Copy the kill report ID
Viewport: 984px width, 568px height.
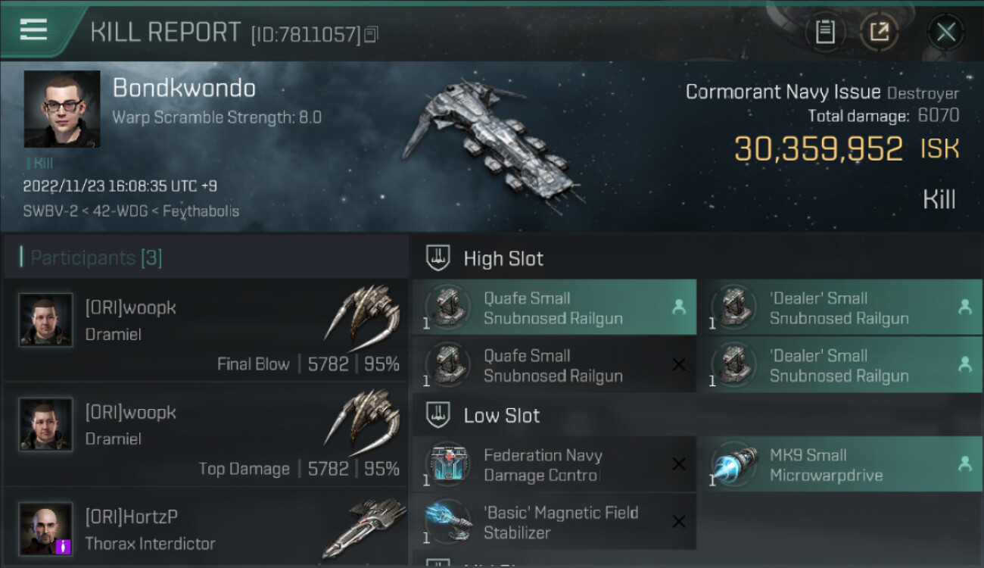(371, 34)
